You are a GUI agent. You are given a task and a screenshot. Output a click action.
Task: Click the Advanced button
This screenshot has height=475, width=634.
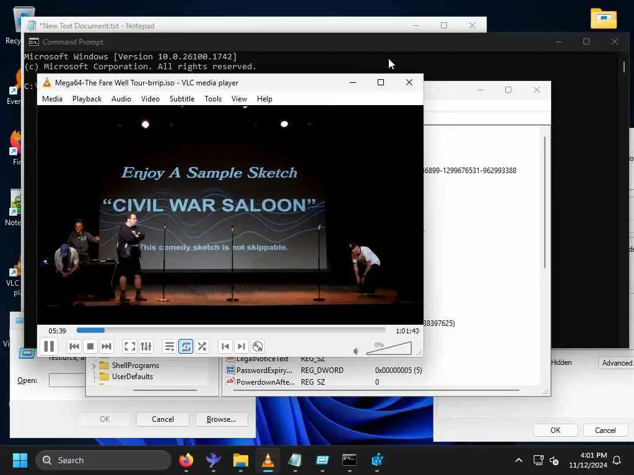point(616,362)
